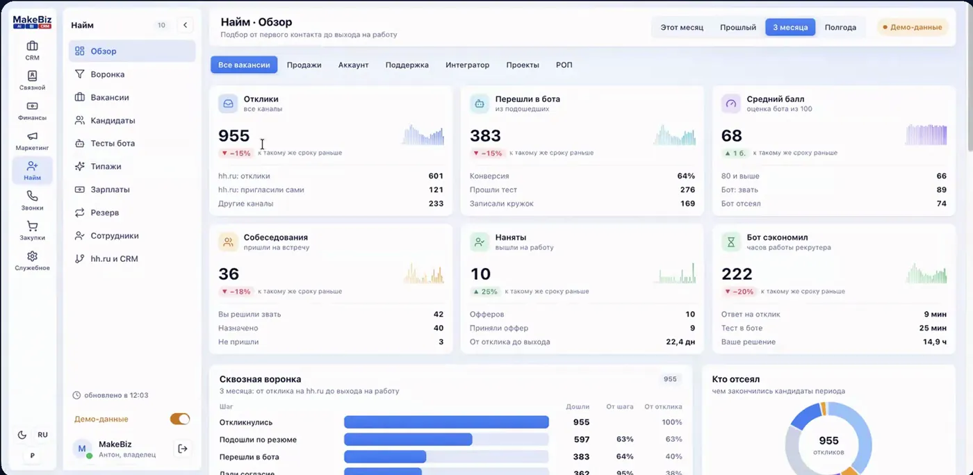Screen dimensions: 973x475
Task: Switch to the Поддержка tab
Action: pos(407,65)
